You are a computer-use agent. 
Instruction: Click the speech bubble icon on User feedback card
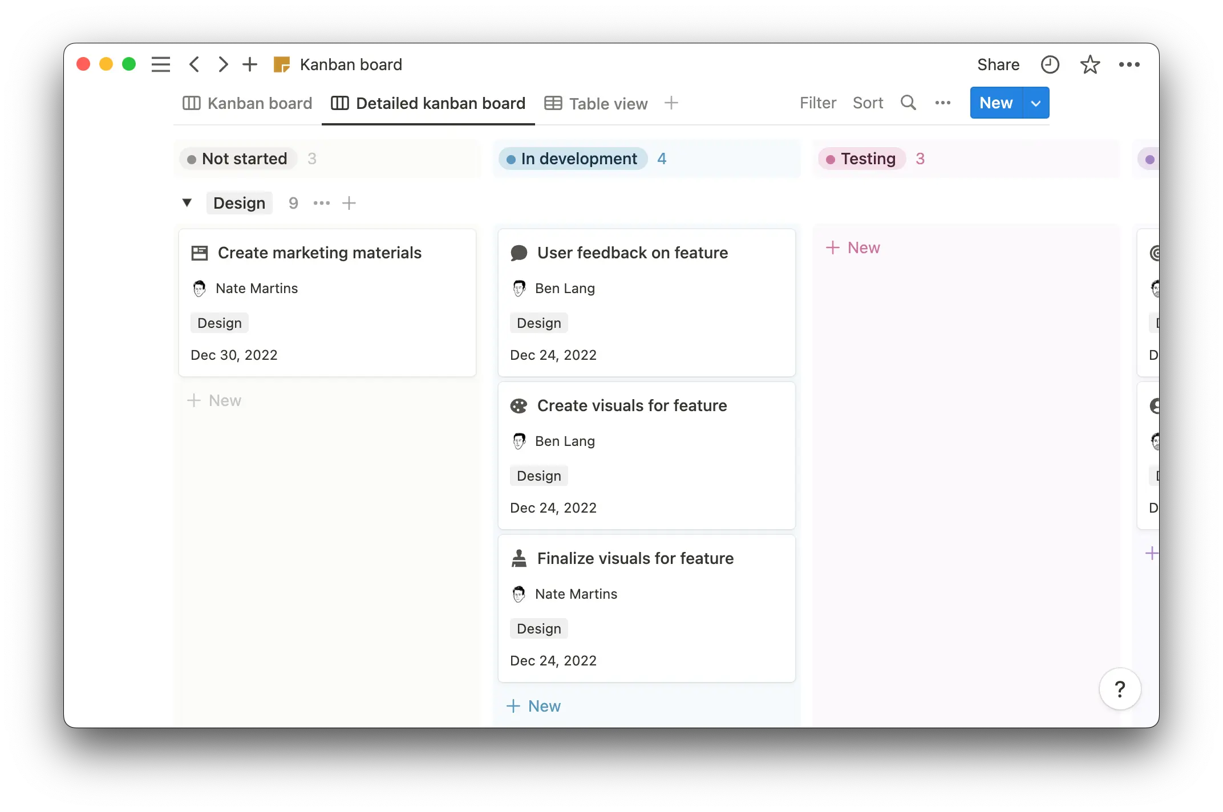click(x=519, y=252)
